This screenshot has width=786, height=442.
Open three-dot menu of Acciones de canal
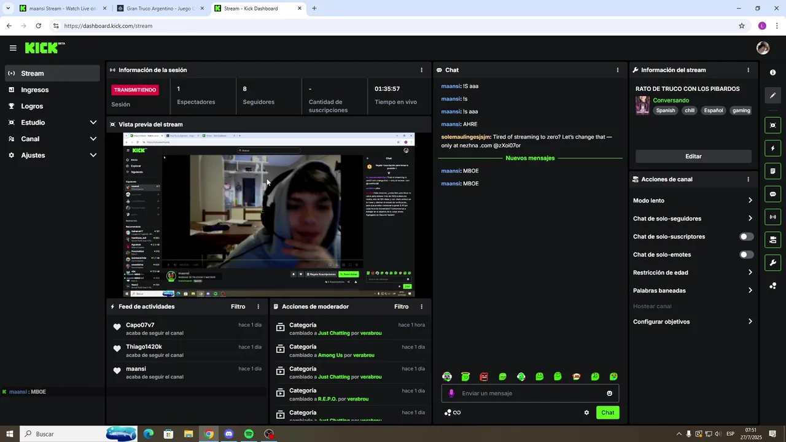pos(748,179)
